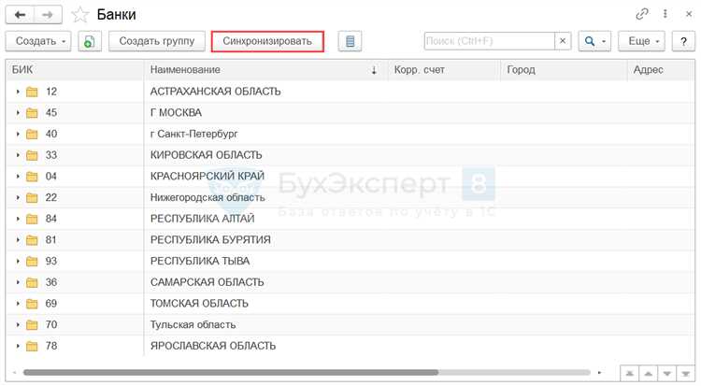Expand the КИРОВСКАЯ ОБЛАСТЬ group 33
This screenshot has height=386, width=701.
click(x=18, y=155)
